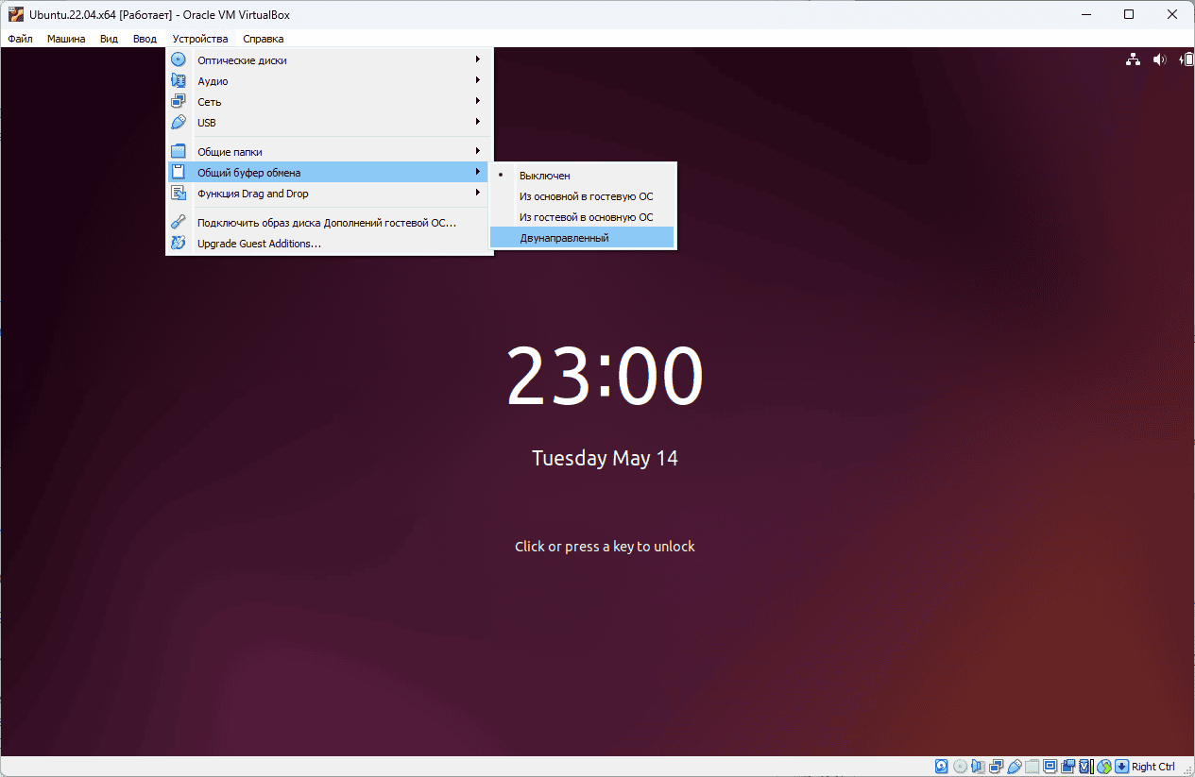The image size is (1195, 777).
Task: Click the Ubuntu battery indicator icon
Action: pos(1186,59)
